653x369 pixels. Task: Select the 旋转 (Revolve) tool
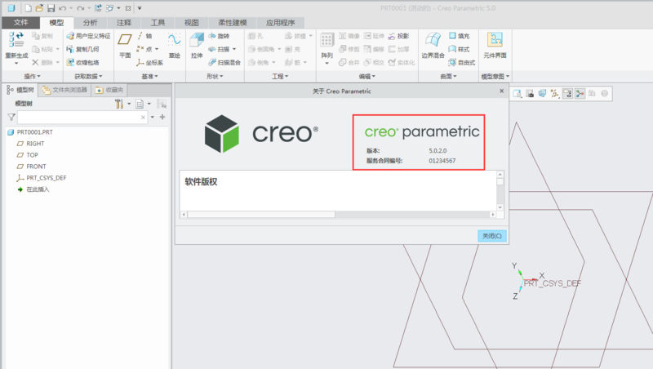coord(218,37)
